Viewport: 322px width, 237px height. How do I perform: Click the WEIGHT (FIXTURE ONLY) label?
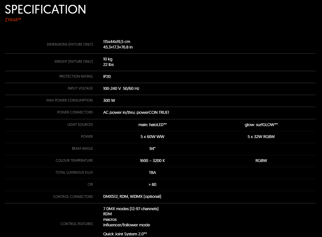coord(73,61)
